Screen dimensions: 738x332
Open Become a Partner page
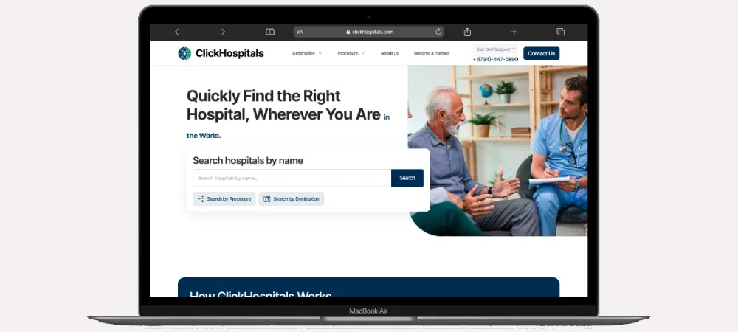tap(432, 53)
